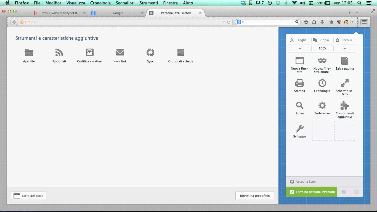
Task: Open the Segnalibri menu
Action: tap(125, 3)
